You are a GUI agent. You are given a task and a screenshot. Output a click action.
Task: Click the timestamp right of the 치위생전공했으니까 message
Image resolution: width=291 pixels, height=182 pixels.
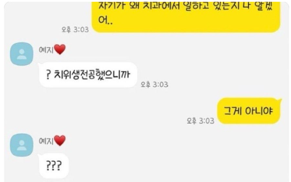(154, 84)
